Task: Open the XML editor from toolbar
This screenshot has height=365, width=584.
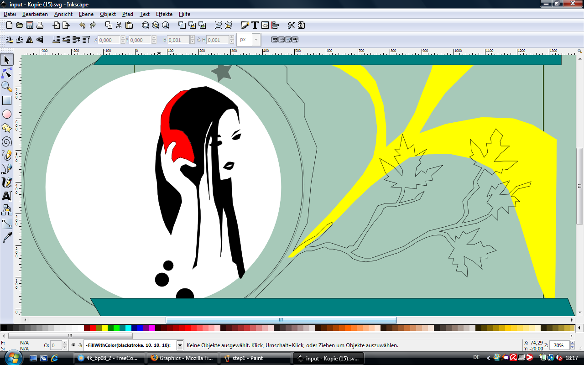Action: [265, 25]
